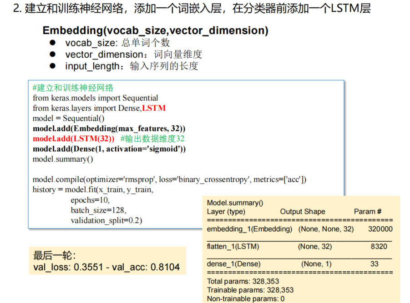Click the Param # column header
Viewport: 410px width, 303px height.
tap(368, 211)
